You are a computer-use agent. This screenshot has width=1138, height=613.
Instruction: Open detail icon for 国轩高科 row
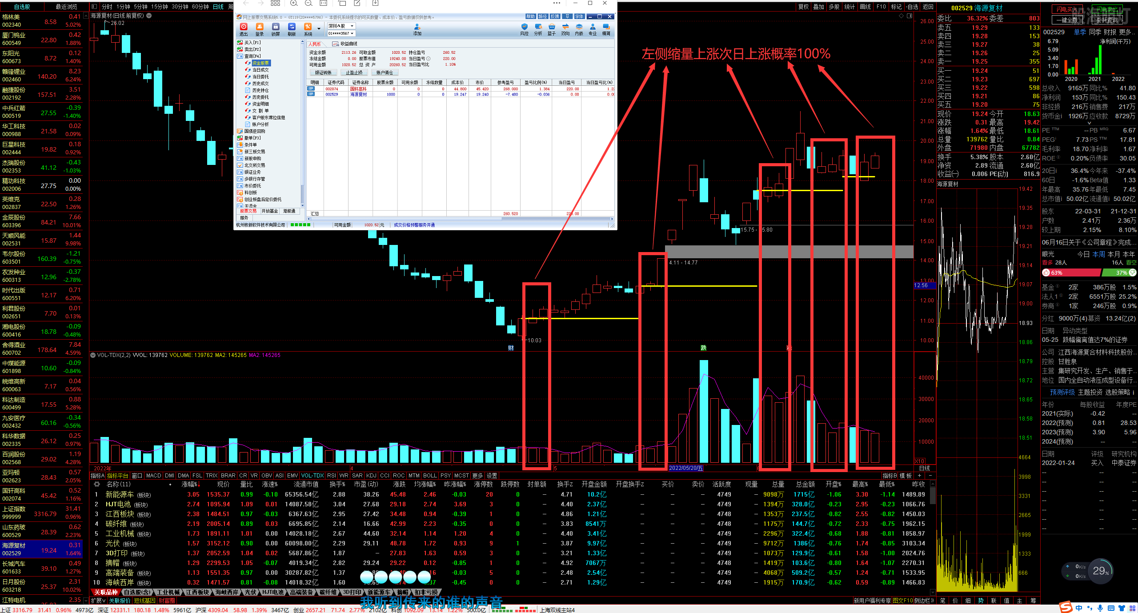[311, 89]
